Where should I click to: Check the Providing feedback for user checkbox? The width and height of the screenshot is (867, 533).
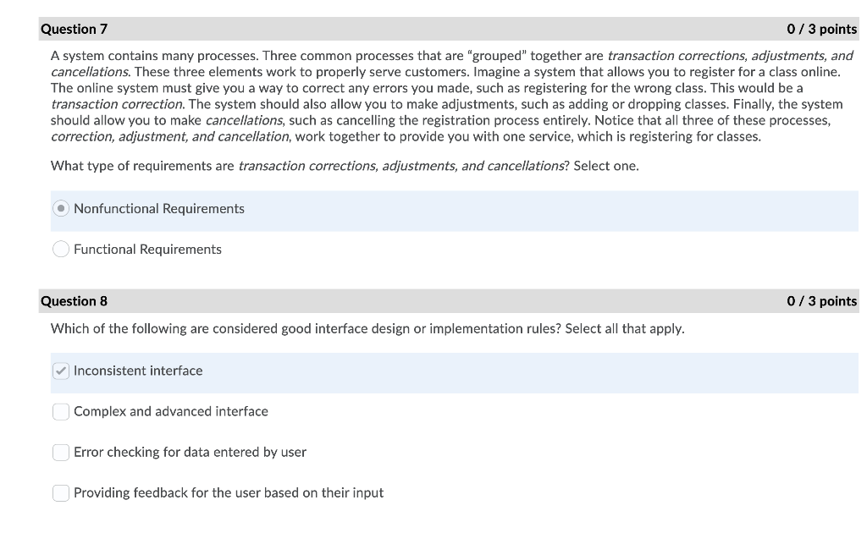click(61, 493)
